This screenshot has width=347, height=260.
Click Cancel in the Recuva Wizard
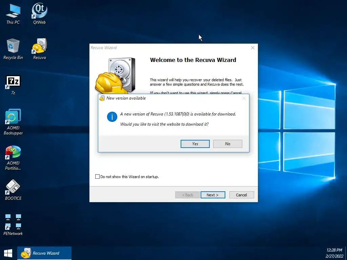pyautogui.click(x=241, y=195)
